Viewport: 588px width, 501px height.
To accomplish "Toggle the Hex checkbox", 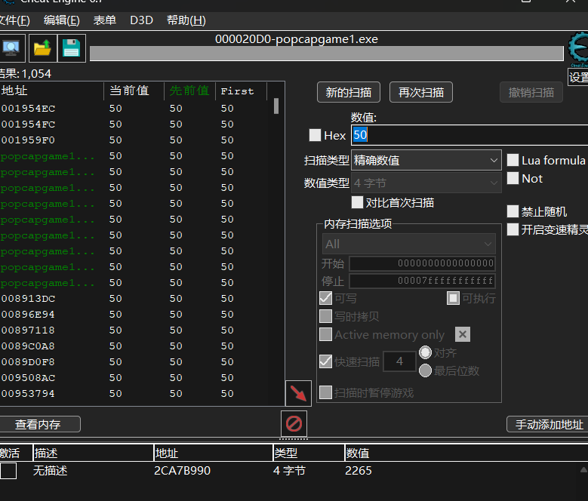I will (x=315, y=135).
